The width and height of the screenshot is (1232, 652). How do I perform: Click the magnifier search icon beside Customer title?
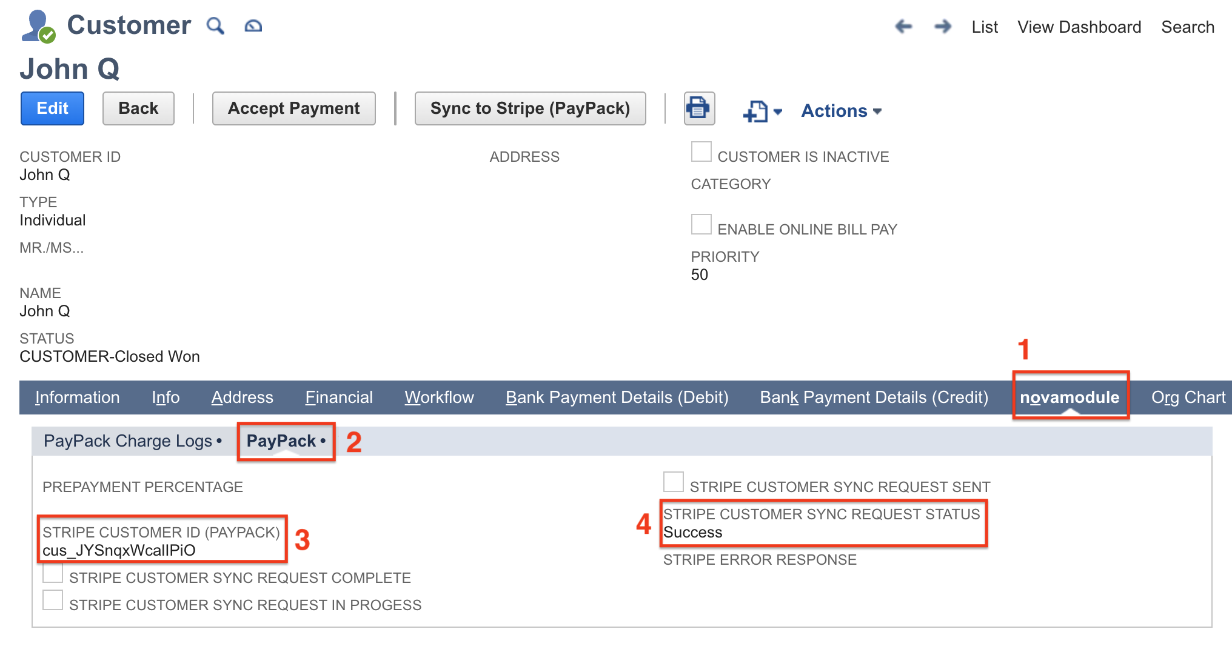pos(215,26)
